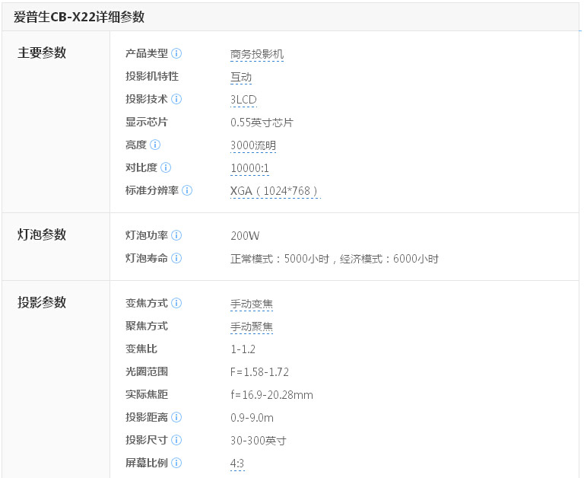Select the 30-300英寸 projection size value

click(259, 441)
